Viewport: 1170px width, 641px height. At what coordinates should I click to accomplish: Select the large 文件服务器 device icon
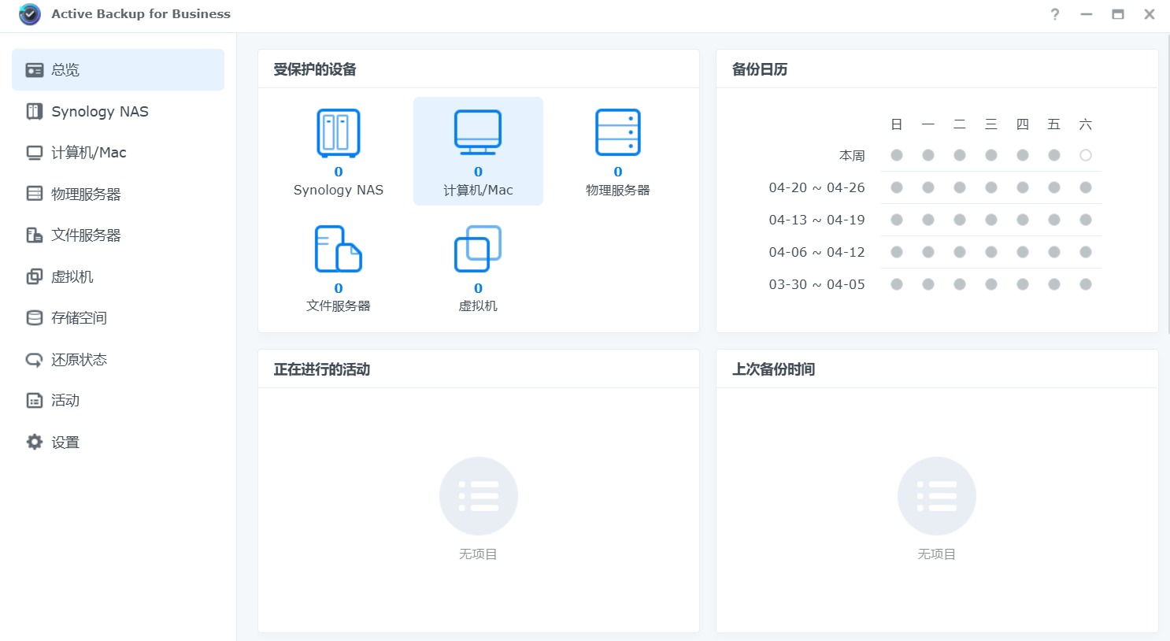[339, 249]
